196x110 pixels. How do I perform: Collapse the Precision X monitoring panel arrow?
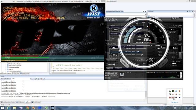click(x=105, y=71)
